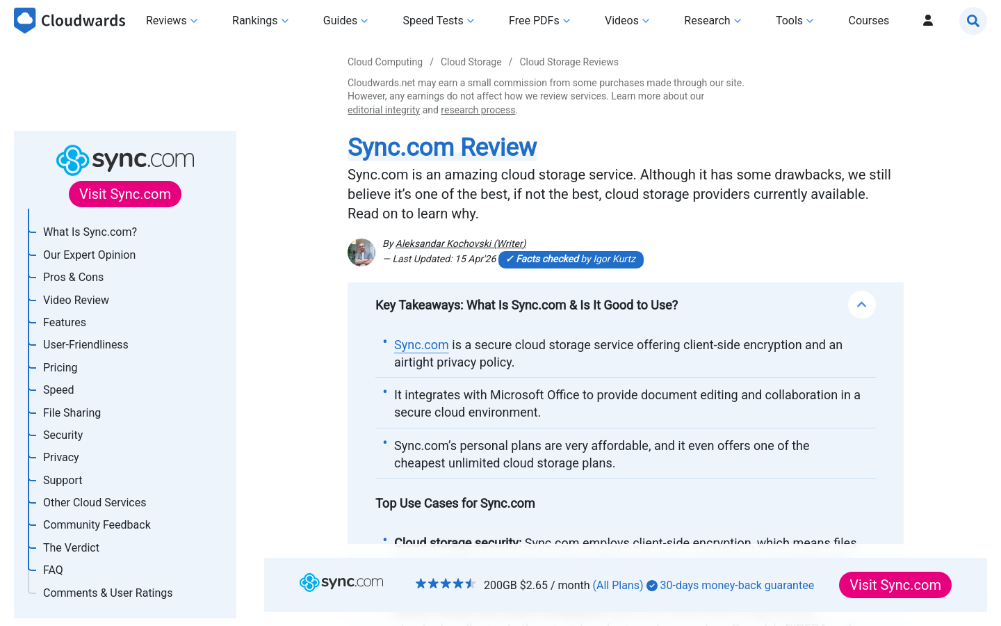
Task: Go to Comments & User Ratings
Action: pos(108,593)
